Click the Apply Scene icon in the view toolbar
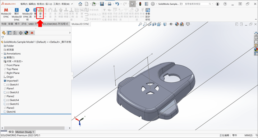This screenshot has width=258, height=138. click(182, 24)
